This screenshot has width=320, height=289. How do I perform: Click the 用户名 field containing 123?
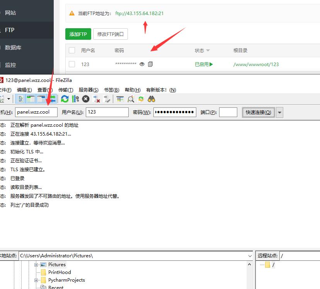tap(107, 112)
